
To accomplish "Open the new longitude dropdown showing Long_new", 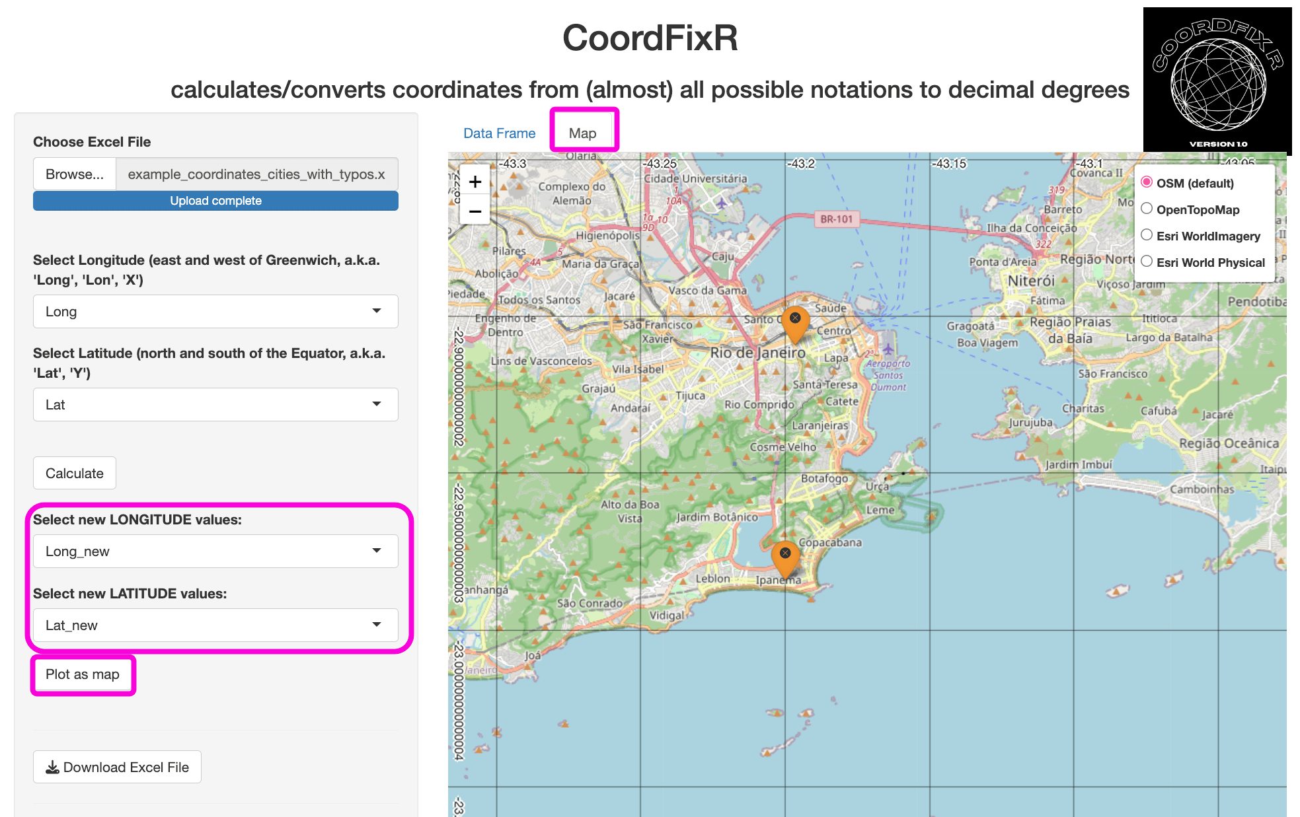I will [x=215, y=551].
